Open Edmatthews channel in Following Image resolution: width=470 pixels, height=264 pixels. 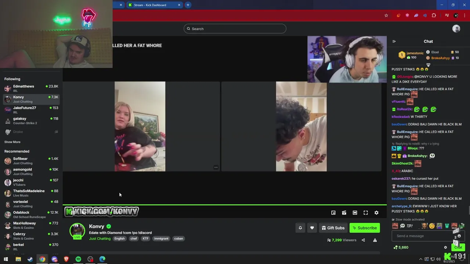point(32,88)
